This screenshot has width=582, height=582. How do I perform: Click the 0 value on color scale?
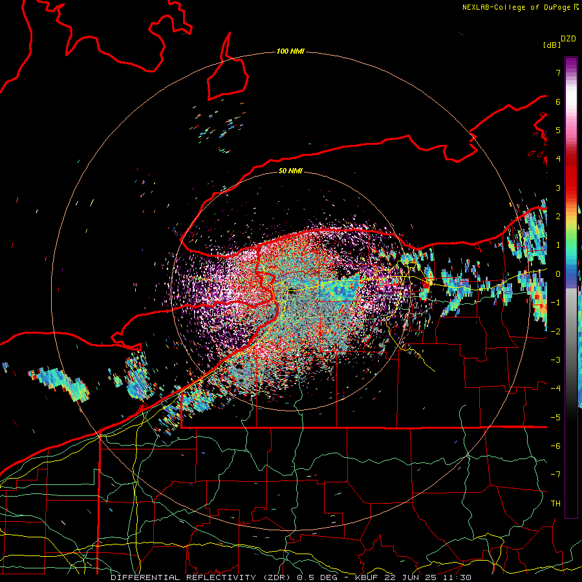558,274
